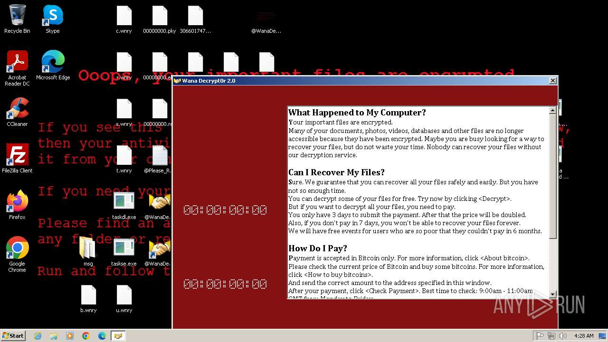Viewport: 608px width, 342px height.
Task: Select the Microsoft Edge desktop shortcut
Action: point(53,66)
